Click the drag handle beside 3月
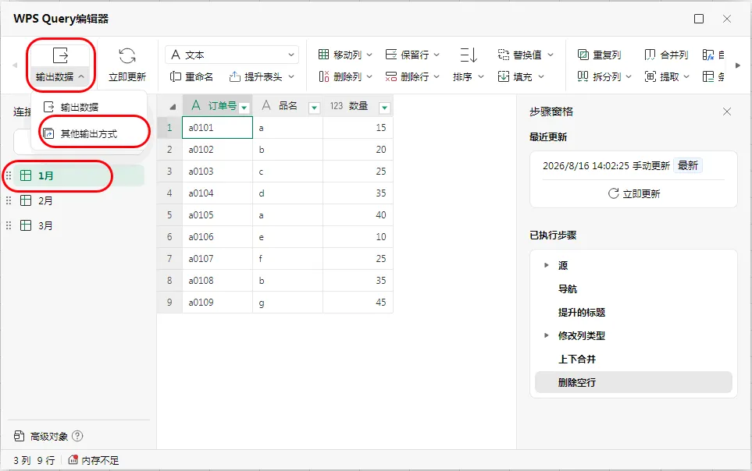 (x=8, y=225)
